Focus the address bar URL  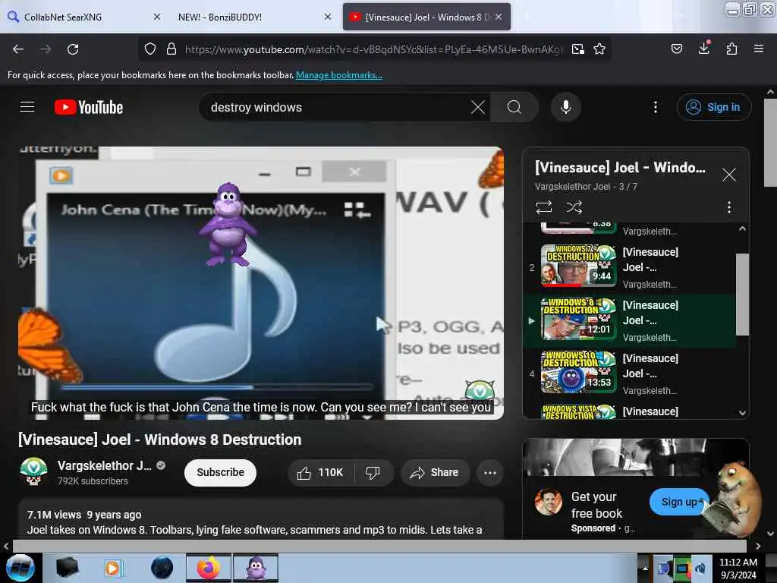click(x=373, y=49)
